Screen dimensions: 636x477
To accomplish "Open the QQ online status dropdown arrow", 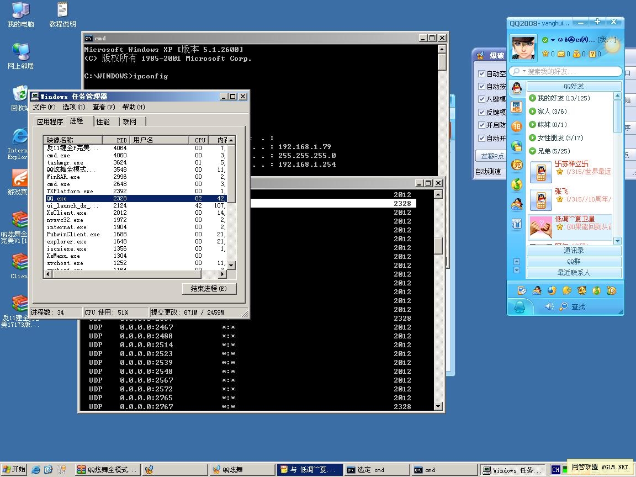I will pos(553,40).
